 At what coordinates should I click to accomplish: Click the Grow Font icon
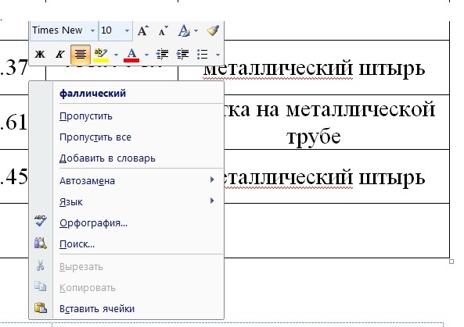point(143,30)
